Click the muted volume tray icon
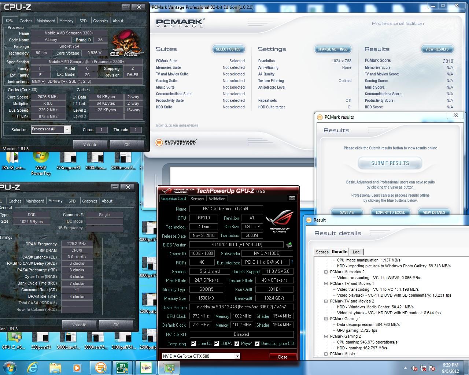The image size is (469, 375). 414,368
